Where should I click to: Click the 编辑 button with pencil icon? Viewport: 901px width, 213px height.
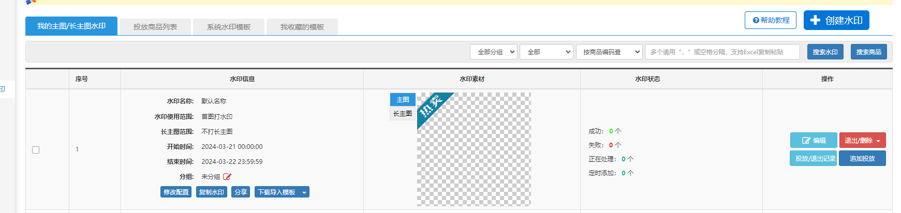tap(814, 140)
